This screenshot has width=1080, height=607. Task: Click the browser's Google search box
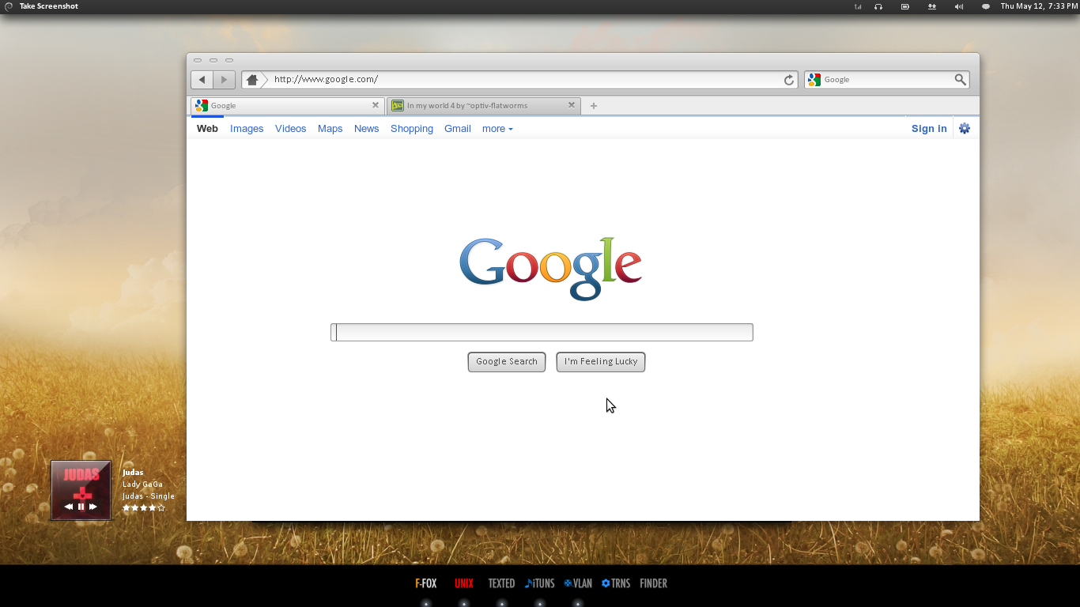tap(886, 80)
